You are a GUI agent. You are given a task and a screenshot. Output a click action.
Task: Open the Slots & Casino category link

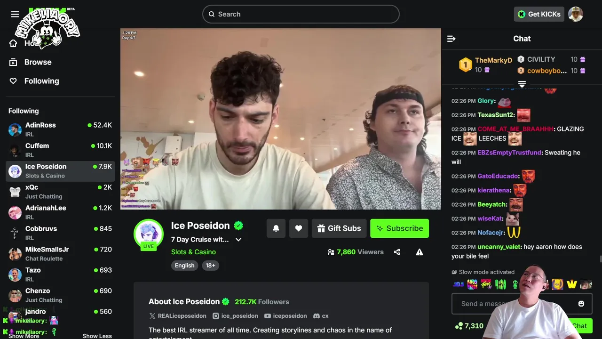tap(193, 252)
